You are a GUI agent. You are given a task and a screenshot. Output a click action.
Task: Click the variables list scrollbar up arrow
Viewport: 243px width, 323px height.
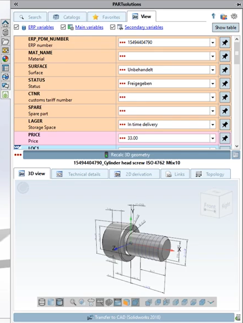pos(237,39)
